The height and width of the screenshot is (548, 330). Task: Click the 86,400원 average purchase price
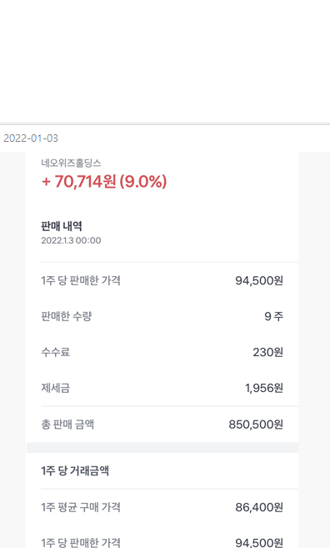click(259, 507)
